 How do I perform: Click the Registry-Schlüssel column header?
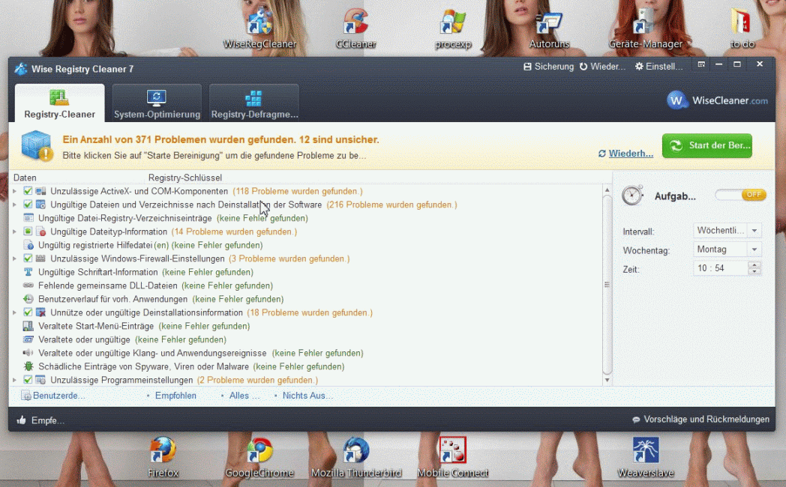pos(185,178)
